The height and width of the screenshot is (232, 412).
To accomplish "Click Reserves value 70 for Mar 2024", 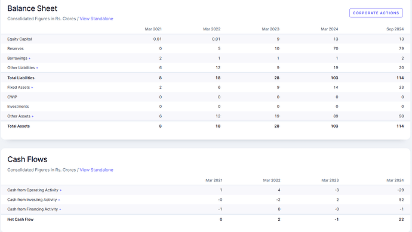I will point(336,48).
